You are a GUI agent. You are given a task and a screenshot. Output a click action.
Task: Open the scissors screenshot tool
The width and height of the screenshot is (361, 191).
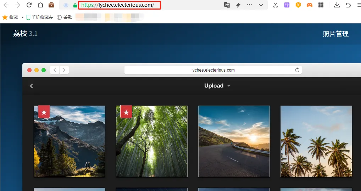pos(275,5)
